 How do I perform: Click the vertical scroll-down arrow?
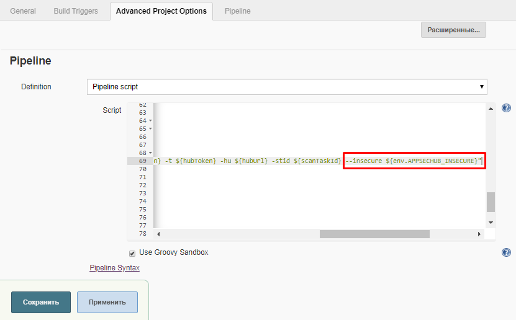(x=491, y=222)
